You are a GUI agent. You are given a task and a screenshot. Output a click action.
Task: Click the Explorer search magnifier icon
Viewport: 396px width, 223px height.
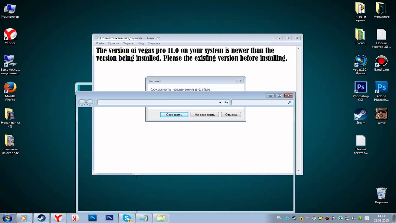click(x=290, y=103)
